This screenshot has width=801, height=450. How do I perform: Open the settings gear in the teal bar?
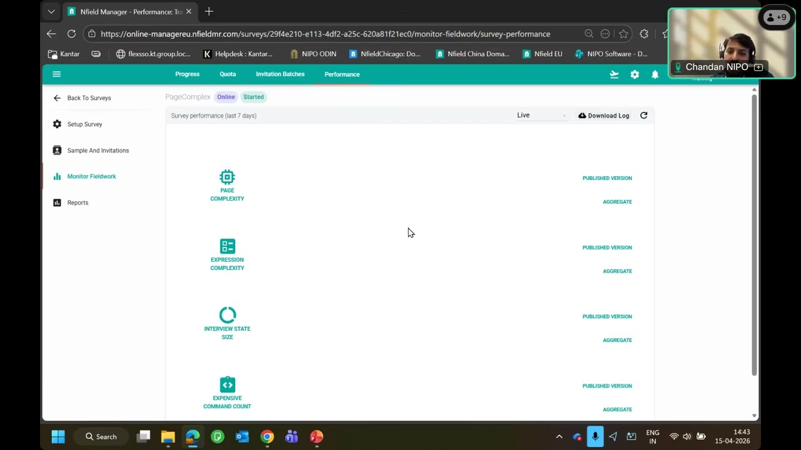coord(635,74)
